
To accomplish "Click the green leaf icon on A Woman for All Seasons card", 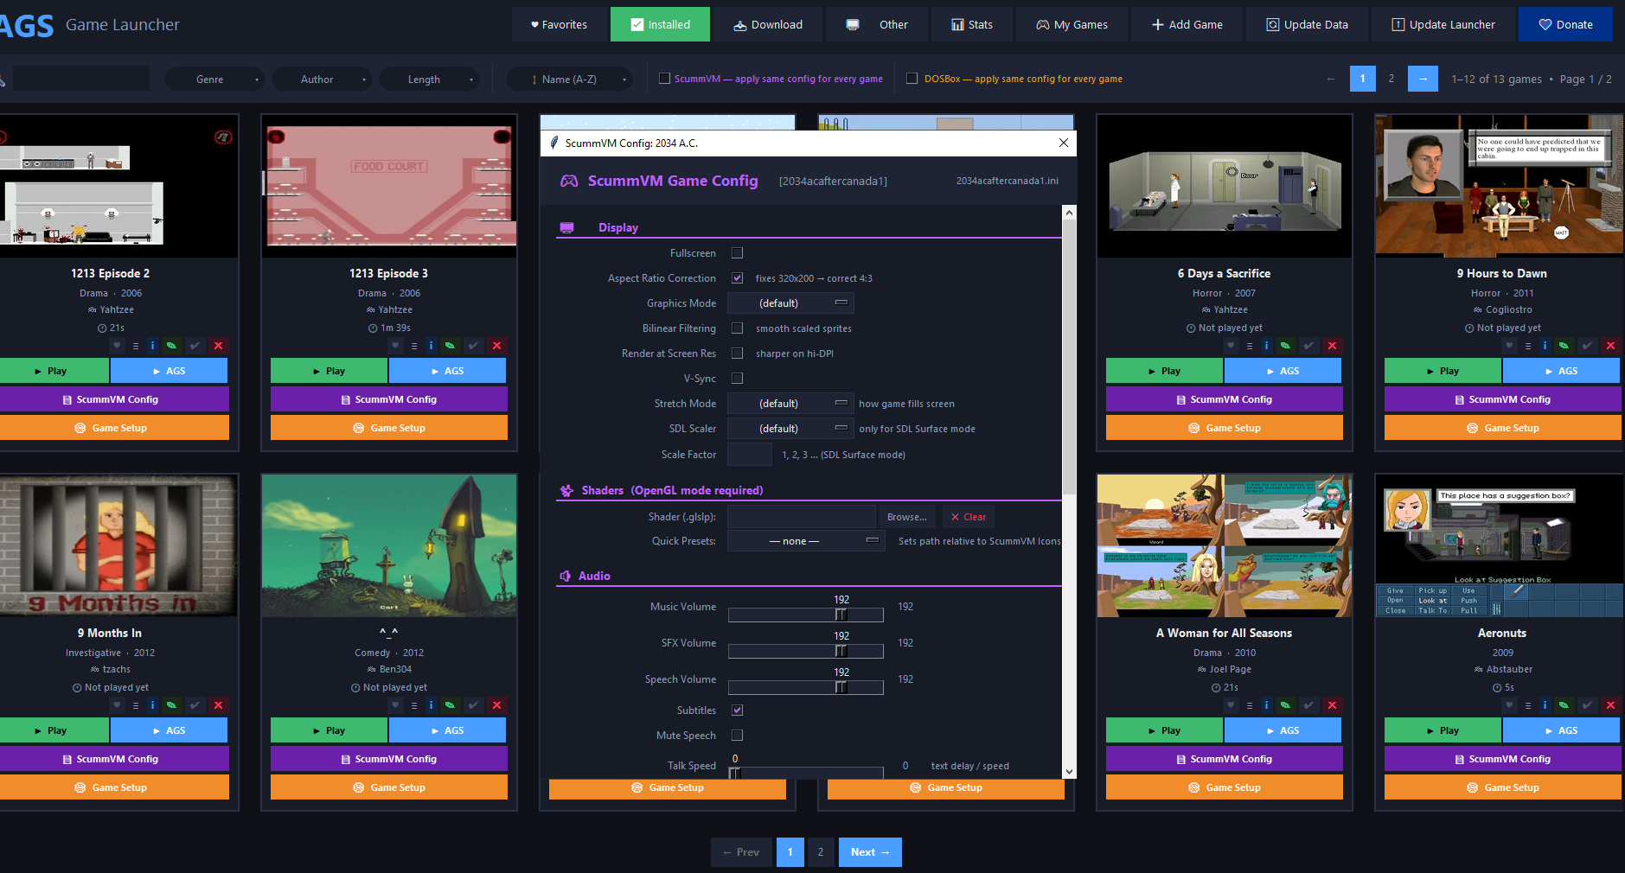I will tap(1285, 705).
